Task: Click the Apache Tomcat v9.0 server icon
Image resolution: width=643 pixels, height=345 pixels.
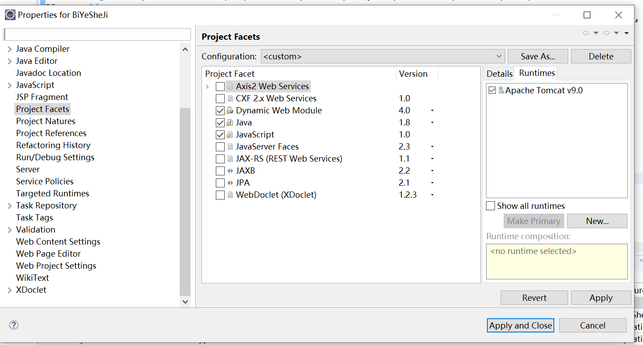Action: (x=501, y=90)
